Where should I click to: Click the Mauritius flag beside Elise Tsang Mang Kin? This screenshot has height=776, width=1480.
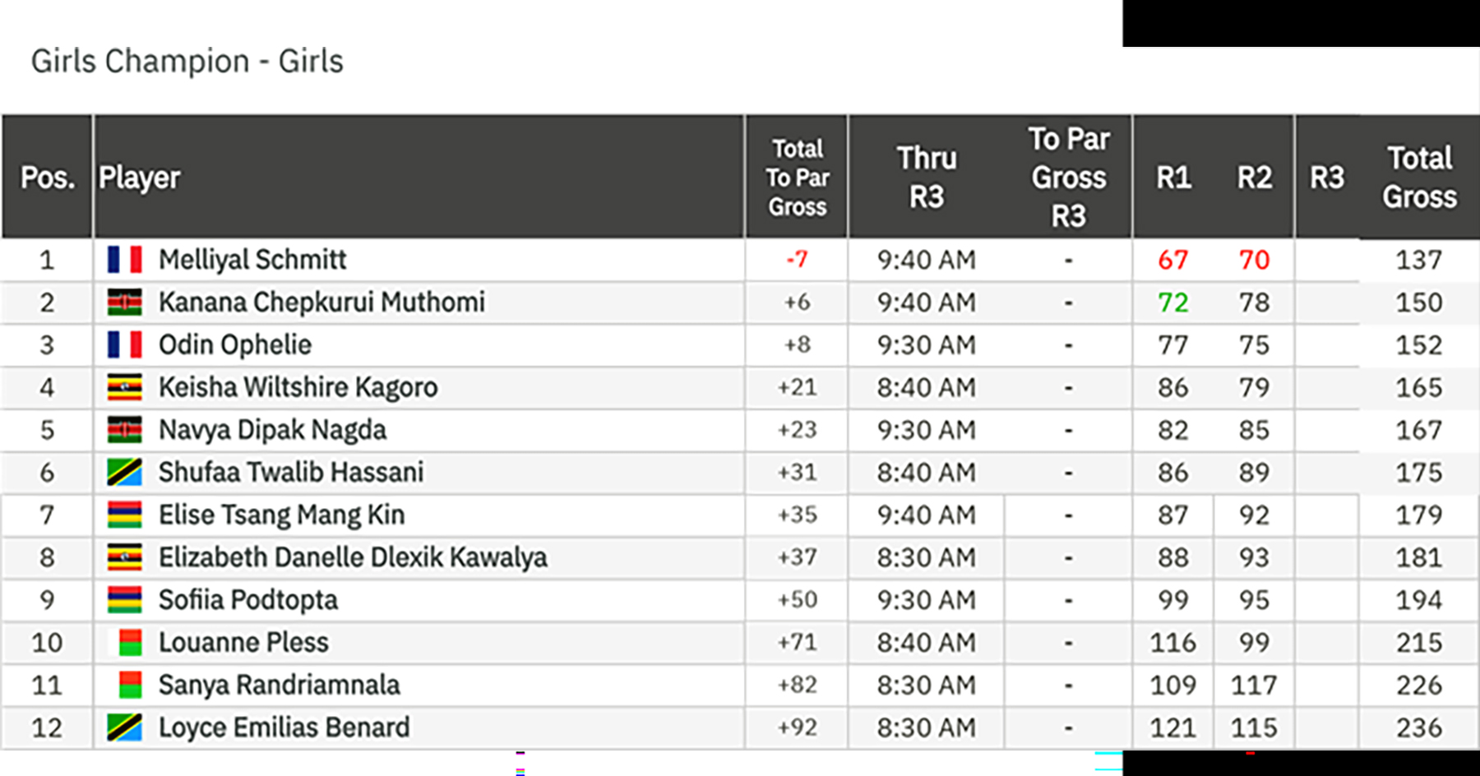(x=124, y=515)
